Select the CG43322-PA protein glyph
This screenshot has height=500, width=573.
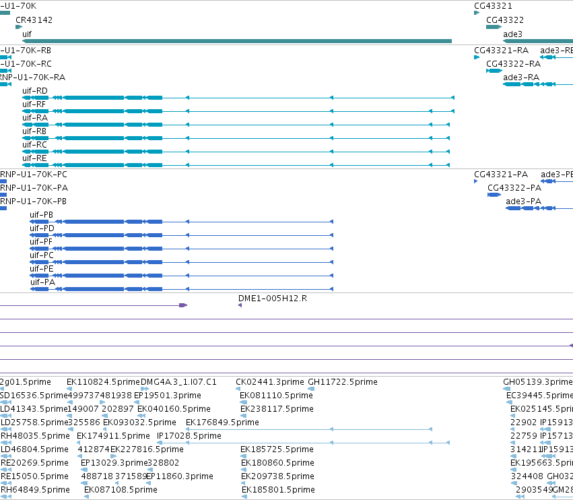point(494,195)
